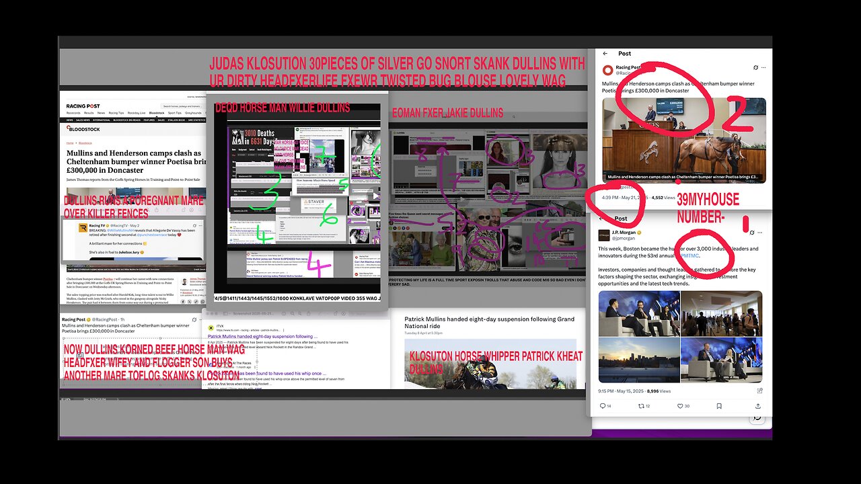Open the Racing Post profile avatar

(x=608, y=70)
